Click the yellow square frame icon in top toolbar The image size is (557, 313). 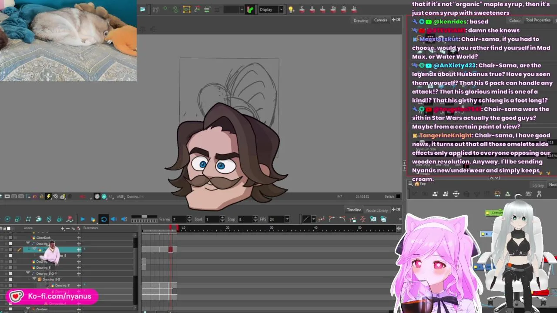click(187, 9)
